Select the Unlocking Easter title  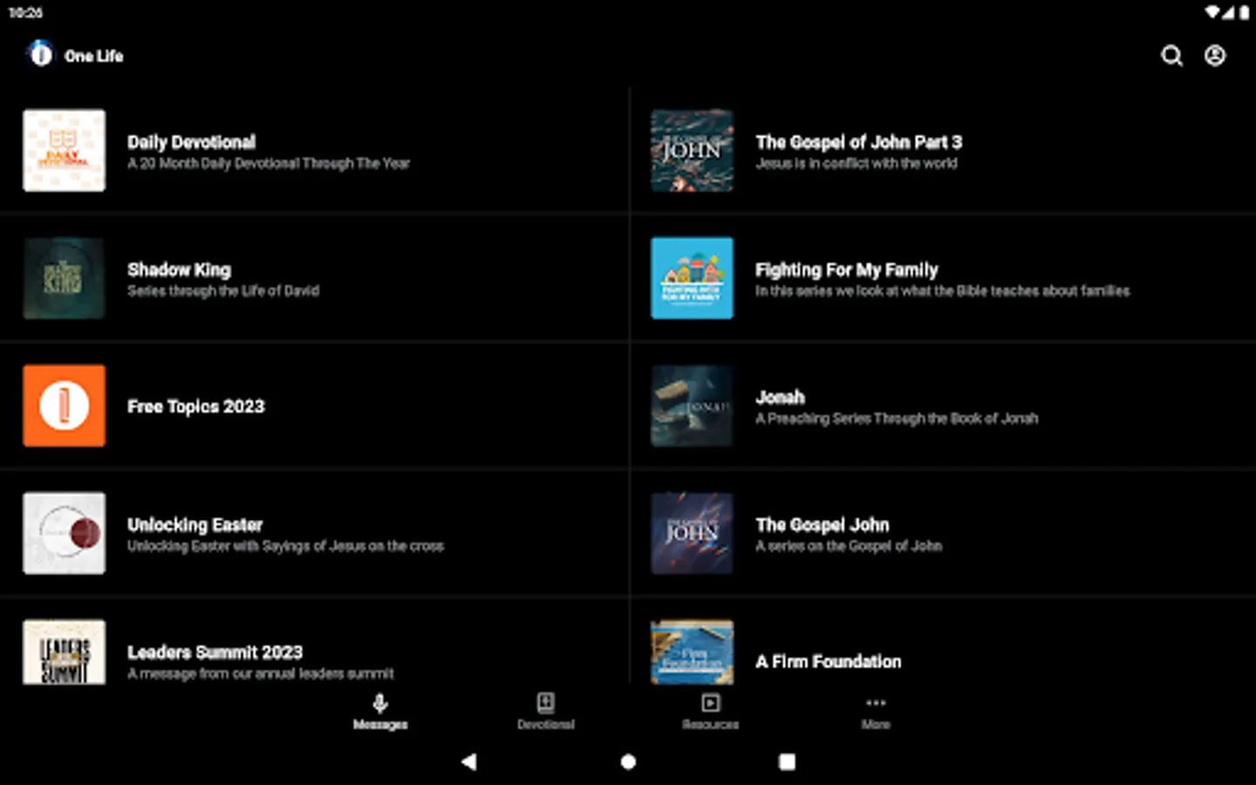(x=195, y=525)
